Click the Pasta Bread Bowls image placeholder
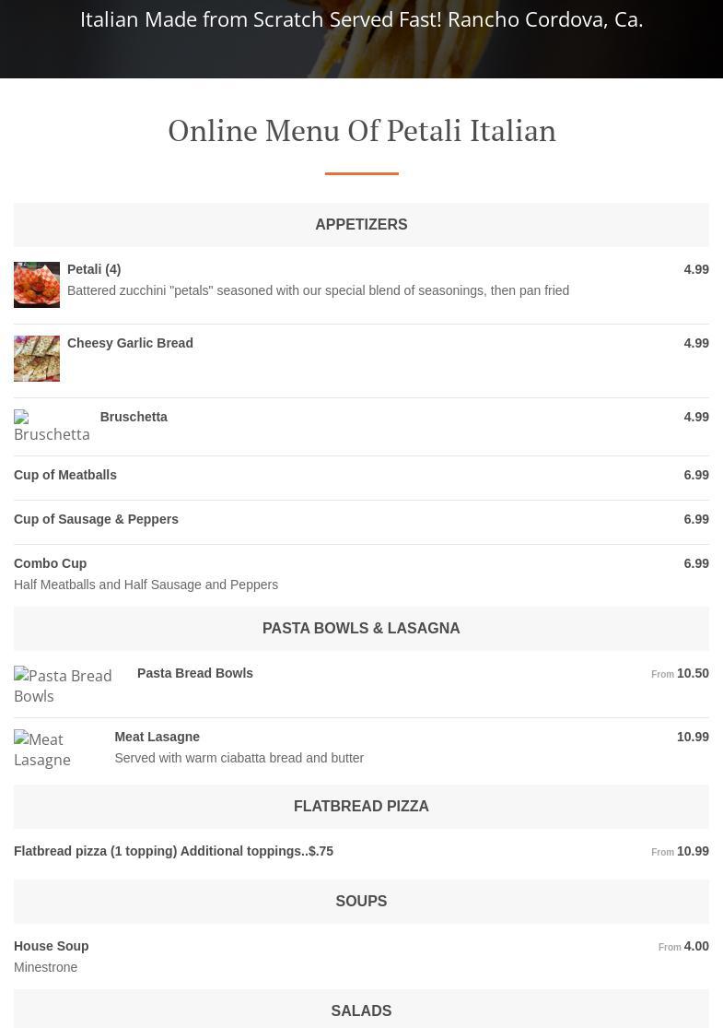This screenshot has height=1028, width=723. pyautogui.click(x=64, y=686)
